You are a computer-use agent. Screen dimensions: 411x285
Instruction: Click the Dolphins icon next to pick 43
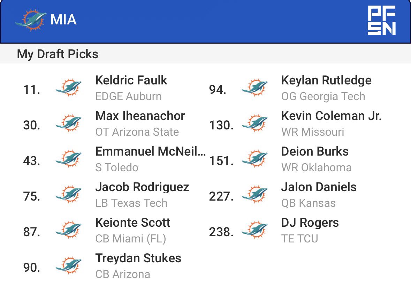68,159
